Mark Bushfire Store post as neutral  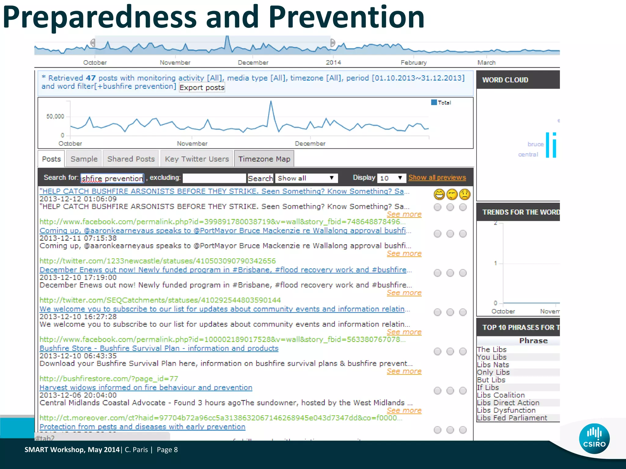pyautogui.click(x=450, y=351)
